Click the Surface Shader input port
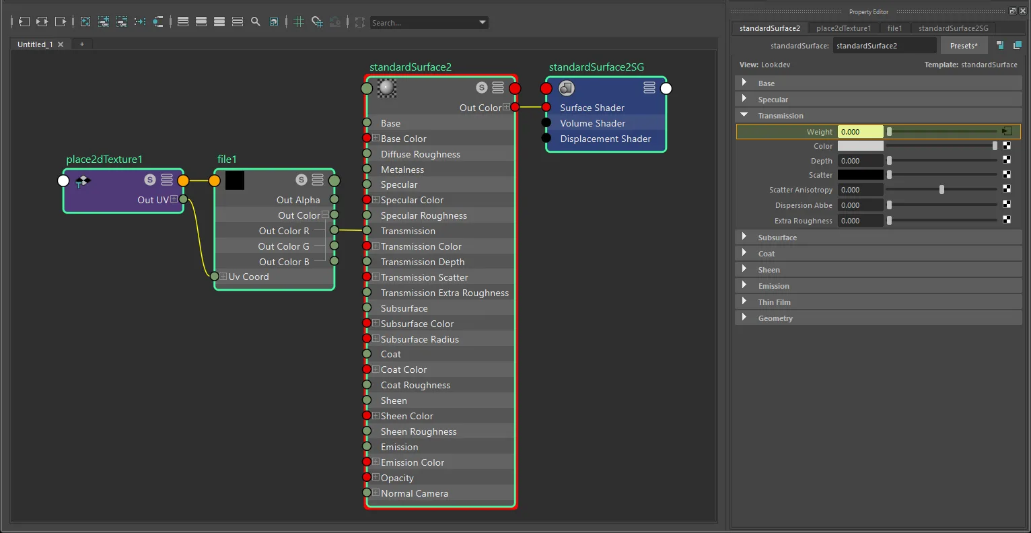The width and height of the screenshot is (1031, 533). coord(546,107)
